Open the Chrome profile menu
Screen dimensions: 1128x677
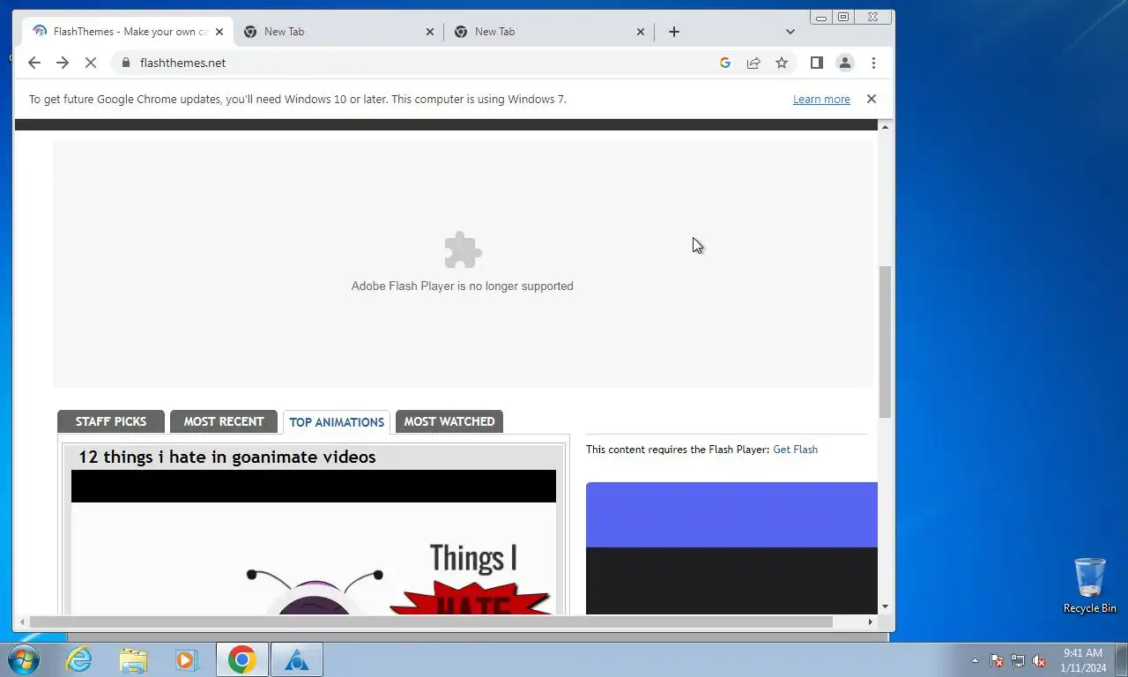pyautogui.click(x=845, y=63)
